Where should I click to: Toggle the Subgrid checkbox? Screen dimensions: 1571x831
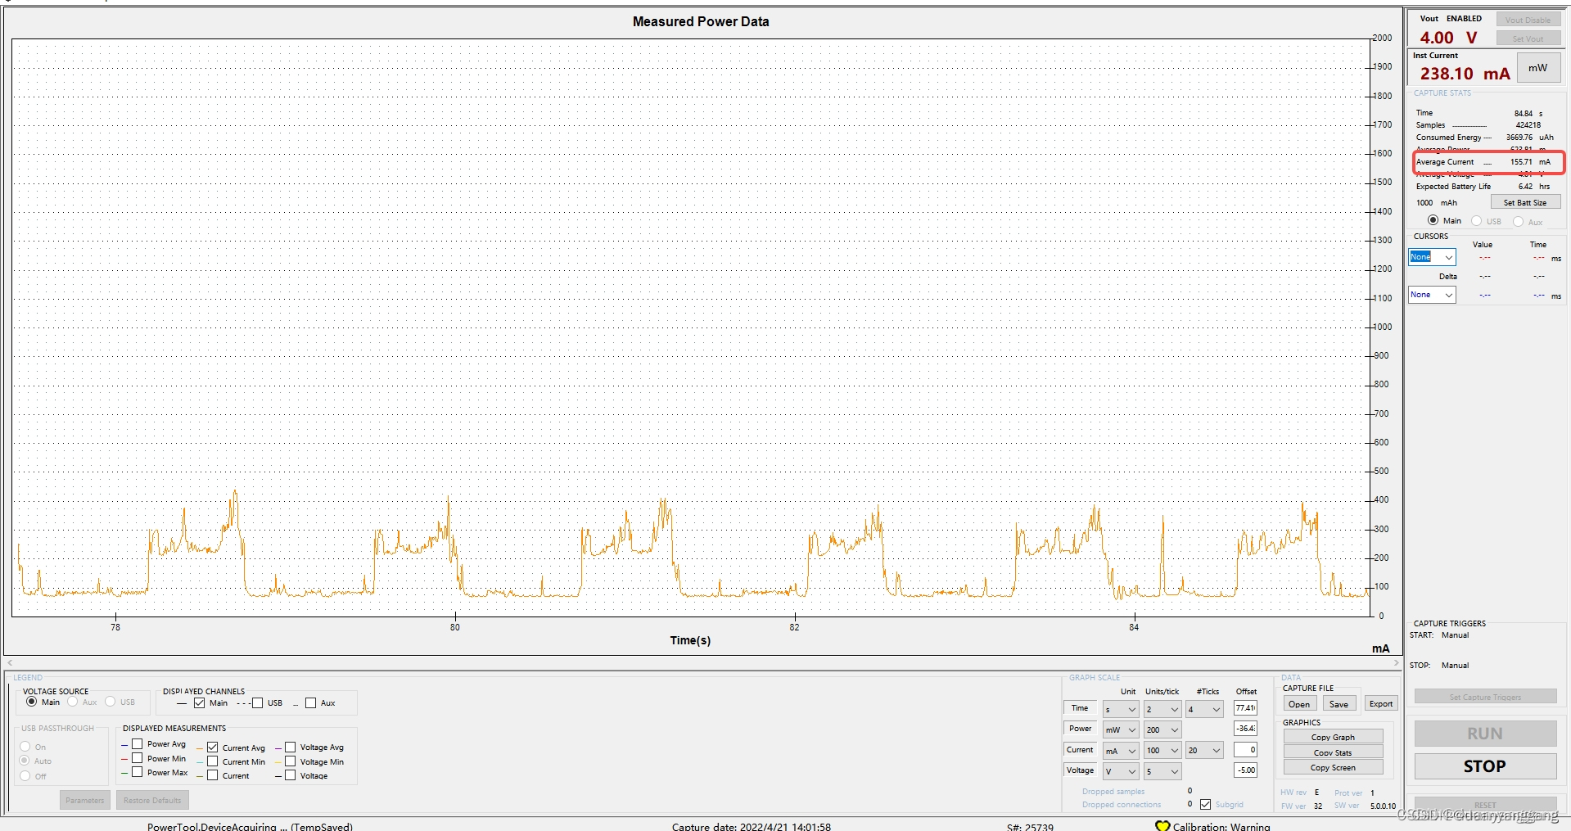click(1205, 804)
